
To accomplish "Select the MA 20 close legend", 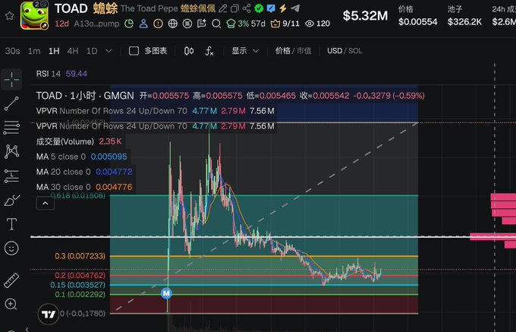I will [x=84, y=172].
